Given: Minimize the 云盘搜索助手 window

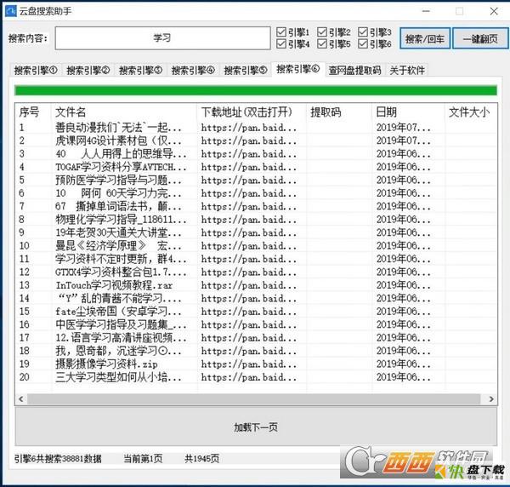Looking at the screenshot, I should pyautogui.click(x=426, y=11).
